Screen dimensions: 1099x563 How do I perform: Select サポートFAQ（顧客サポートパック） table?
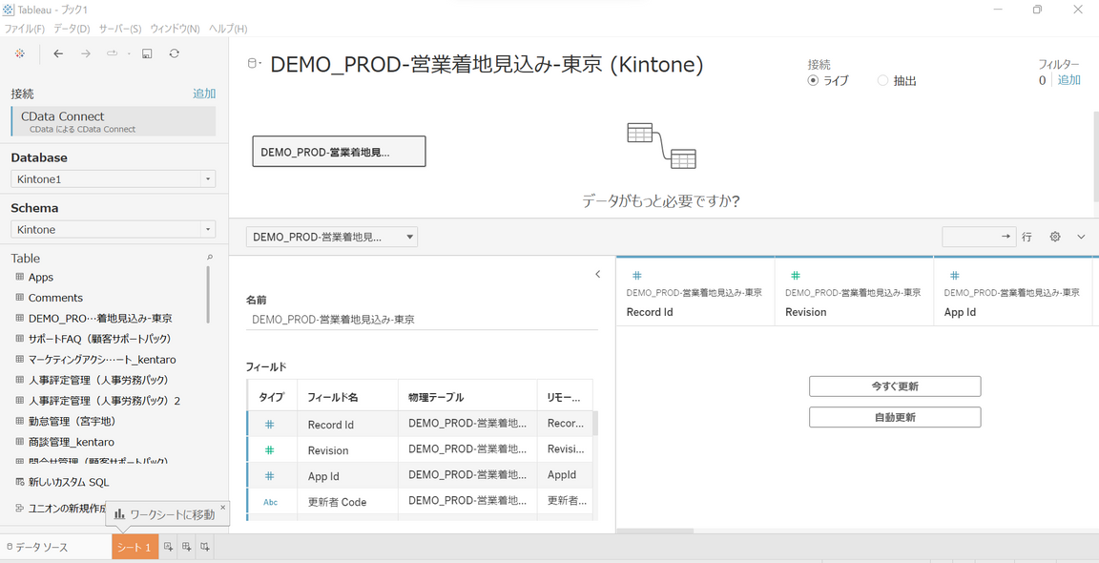click(99, 339)
